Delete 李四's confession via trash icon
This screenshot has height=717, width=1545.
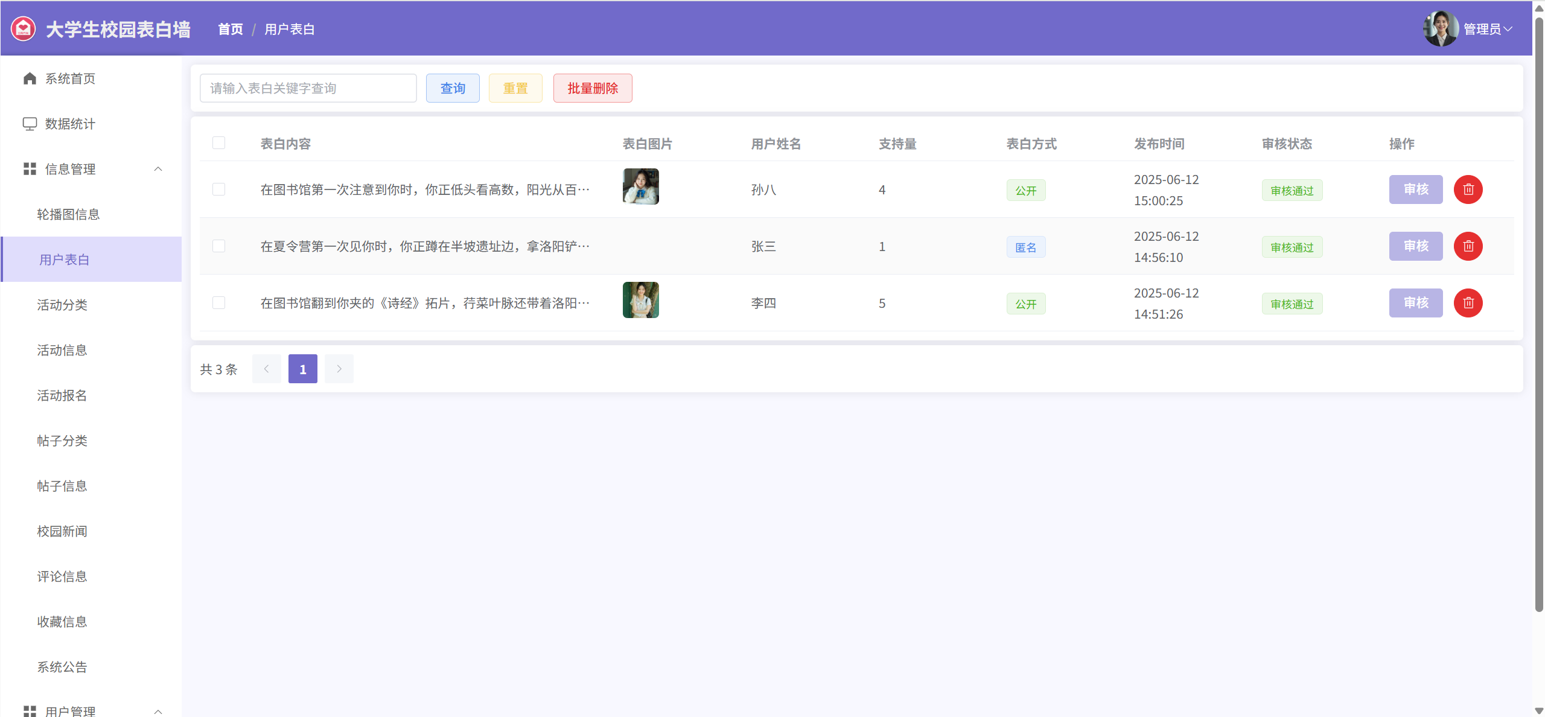click(x=1468, y=303)
